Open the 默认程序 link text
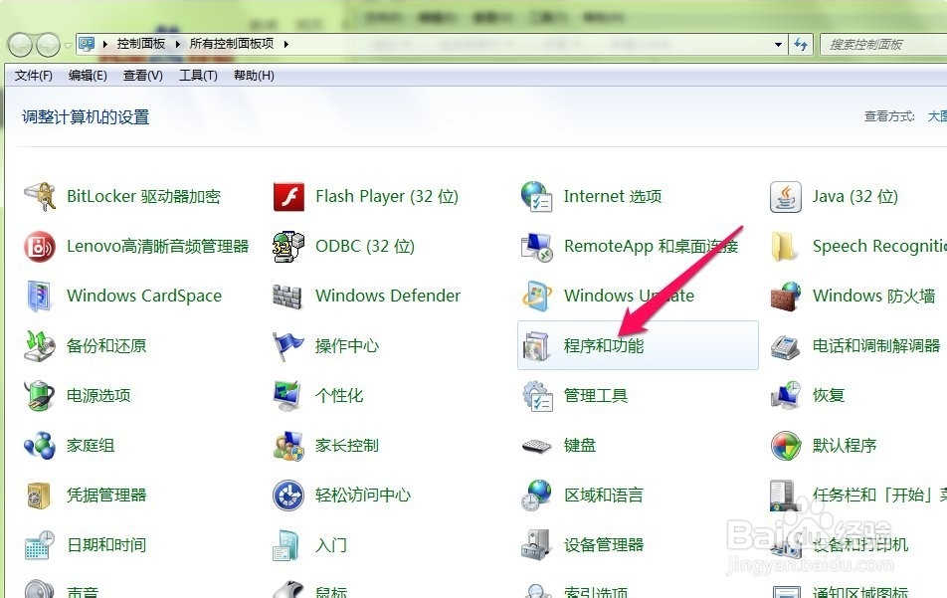The image size is (947, 598). tap(844, 446)
